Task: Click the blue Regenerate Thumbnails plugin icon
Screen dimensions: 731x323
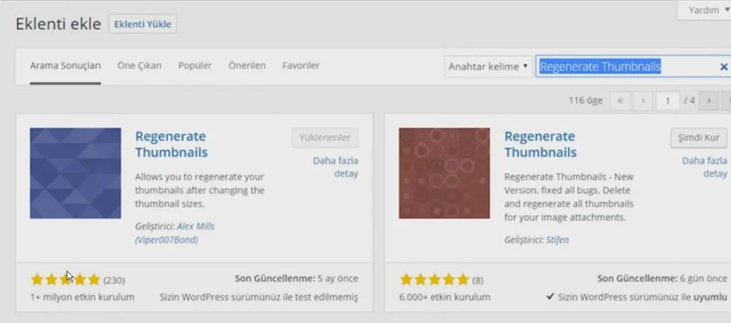Action: (75, 173)
